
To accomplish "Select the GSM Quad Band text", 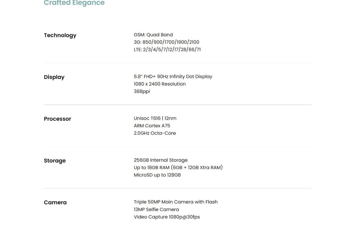I will coord(153,35).
